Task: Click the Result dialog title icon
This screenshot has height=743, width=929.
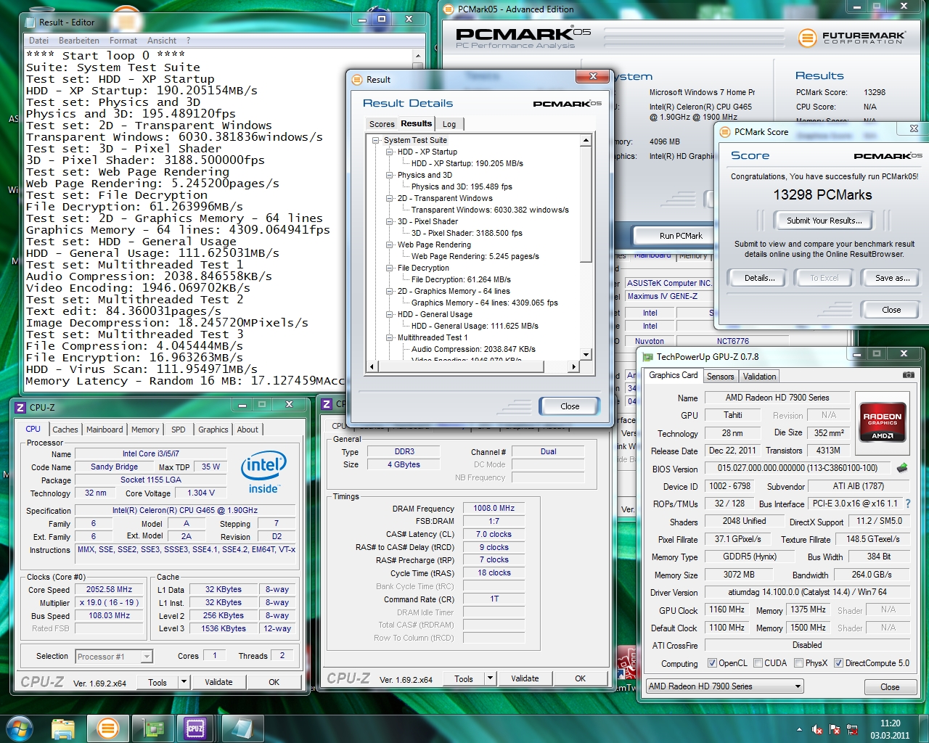Action: pos(357,80)
